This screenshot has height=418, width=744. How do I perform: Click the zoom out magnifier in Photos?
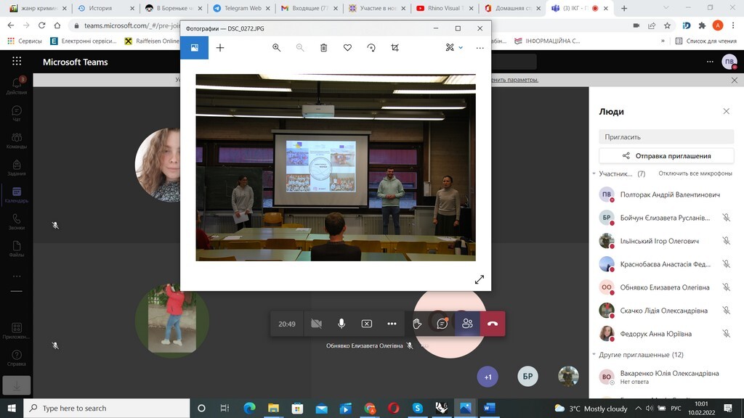click(300, 47)
